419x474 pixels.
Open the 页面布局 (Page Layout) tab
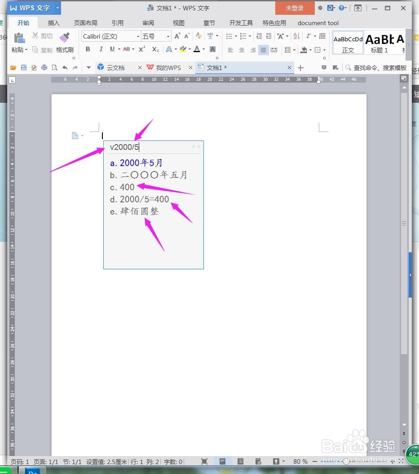[86, 23]
